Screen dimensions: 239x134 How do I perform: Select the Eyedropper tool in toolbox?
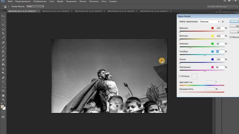[3, 38]
